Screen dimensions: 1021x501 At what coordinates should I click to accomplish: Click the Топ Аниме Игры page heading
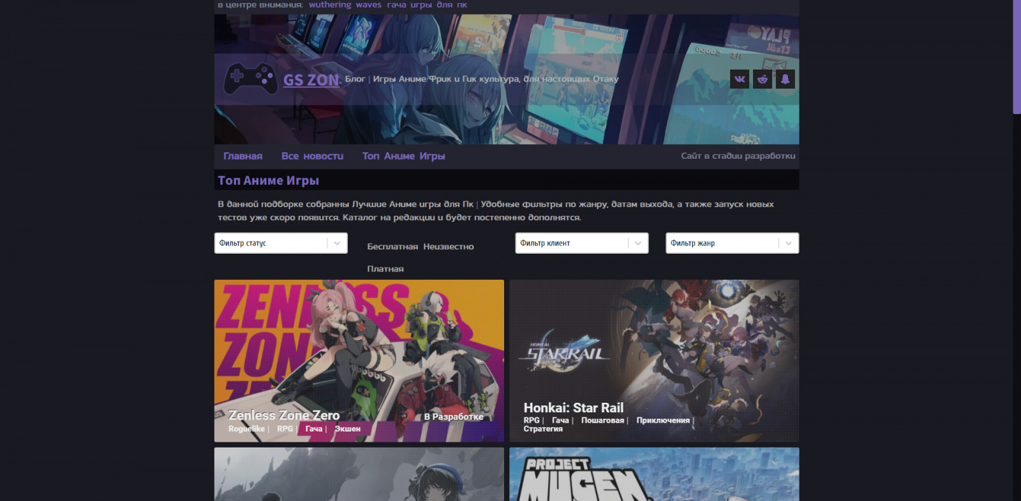click(269, 180)
